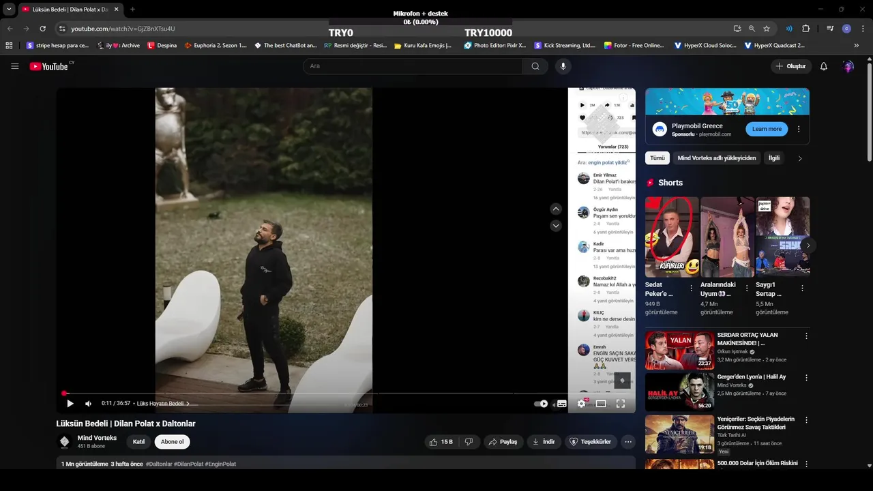Open the Chrome apps grid in bookmarks bar
Screen dimensions: 873x491
click(x=9, y=46)
